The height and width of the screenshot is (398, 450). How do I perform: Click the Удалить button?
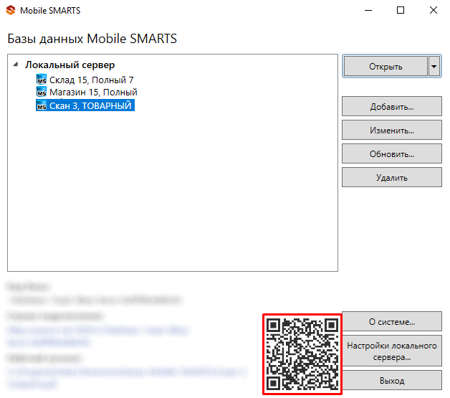[392, 177]
